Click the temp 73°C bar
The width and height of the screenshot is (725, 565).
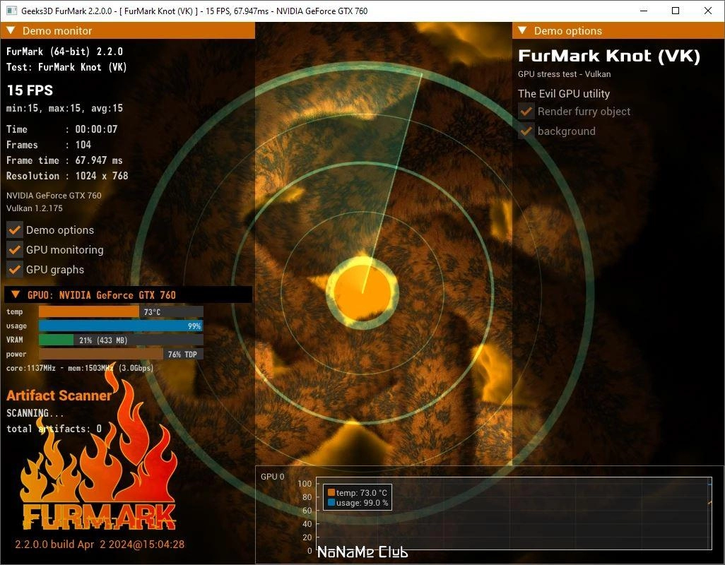[x=121, y=312]
